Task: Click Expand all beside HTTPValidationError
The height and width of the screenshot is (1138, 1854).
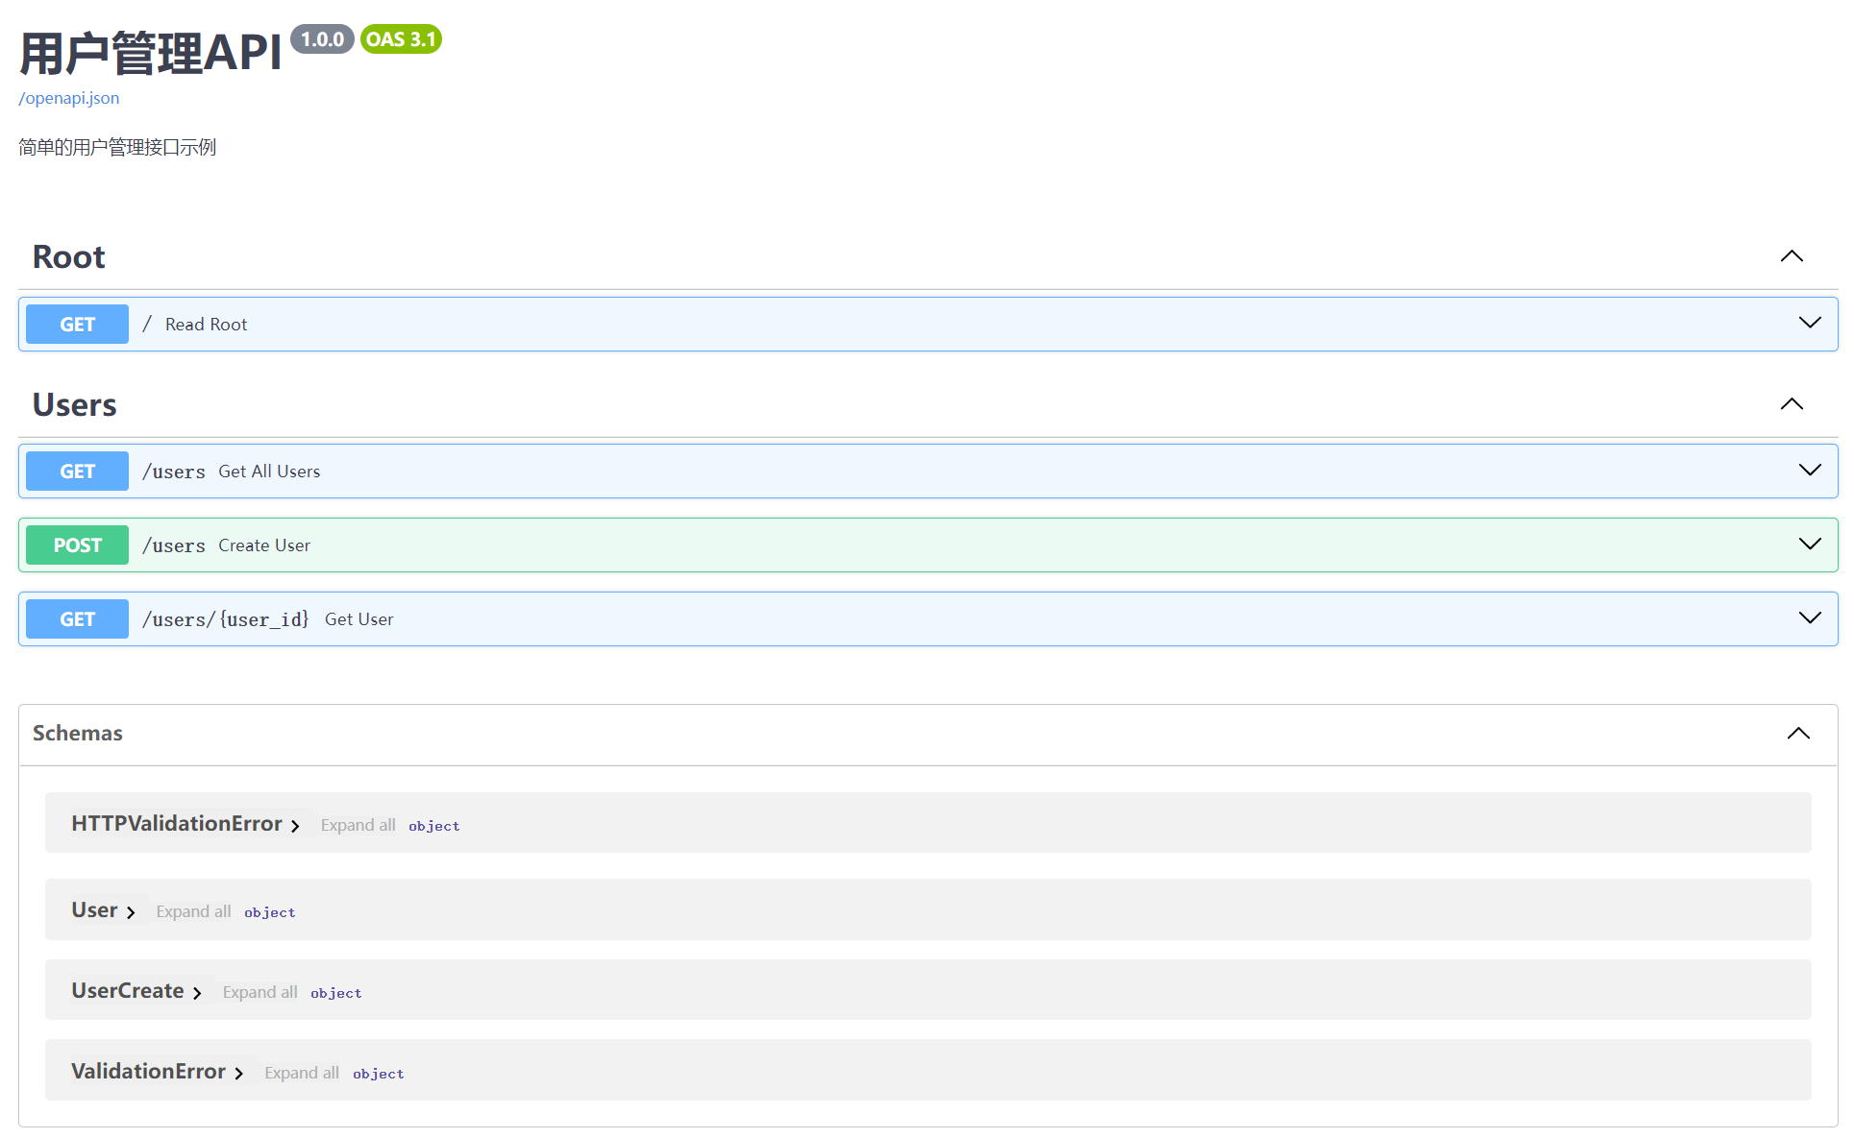Action: 358,826
